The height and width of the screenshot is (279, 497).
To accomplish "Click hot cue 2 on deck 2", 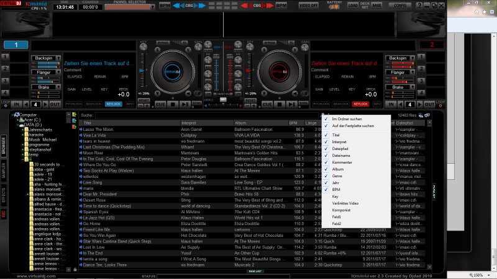I will point(421,69).
